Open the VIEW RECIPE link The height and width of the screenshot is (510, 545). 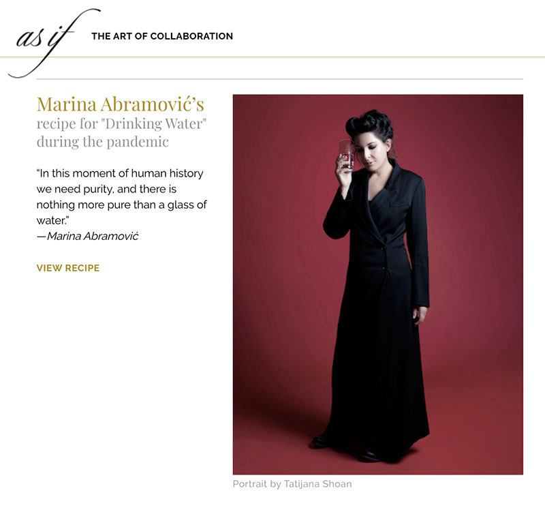pyautogui.click(x=68, y=268)
